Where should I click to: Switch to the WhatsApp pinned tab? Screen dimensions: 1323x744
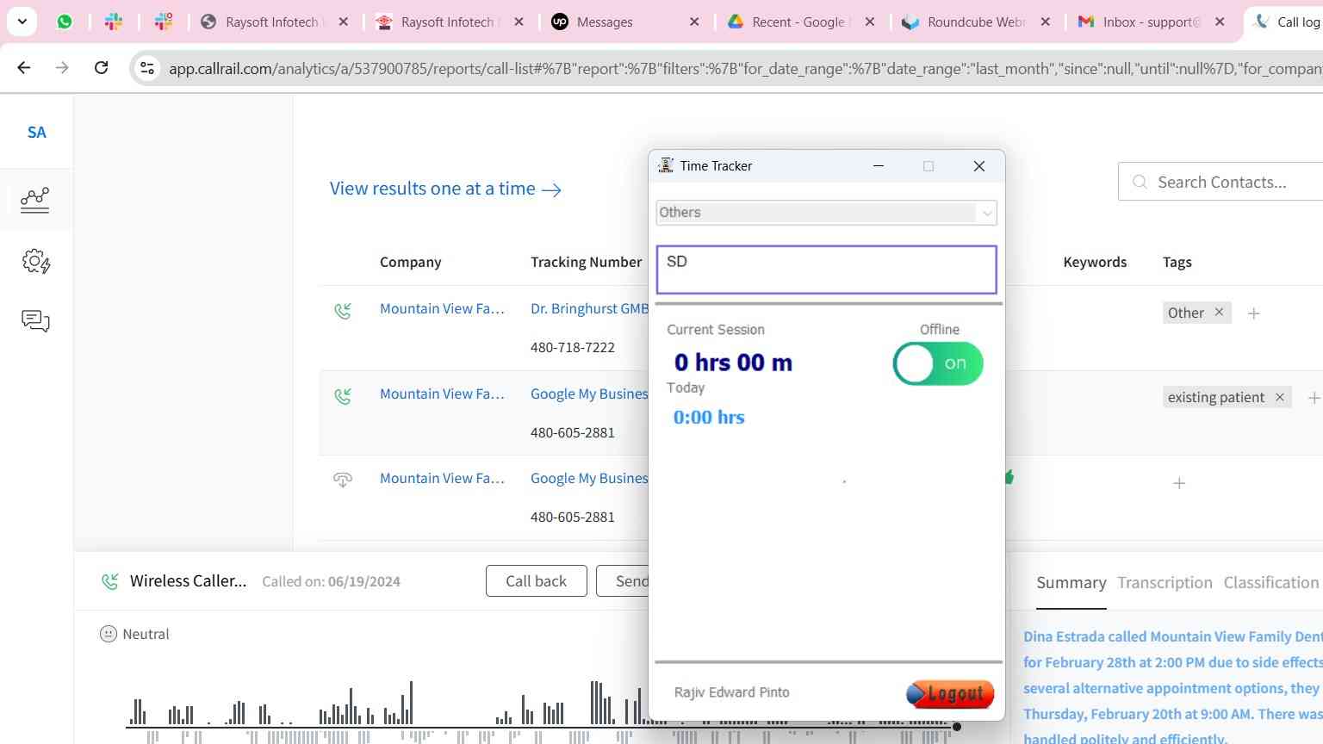tap(65, 22)
